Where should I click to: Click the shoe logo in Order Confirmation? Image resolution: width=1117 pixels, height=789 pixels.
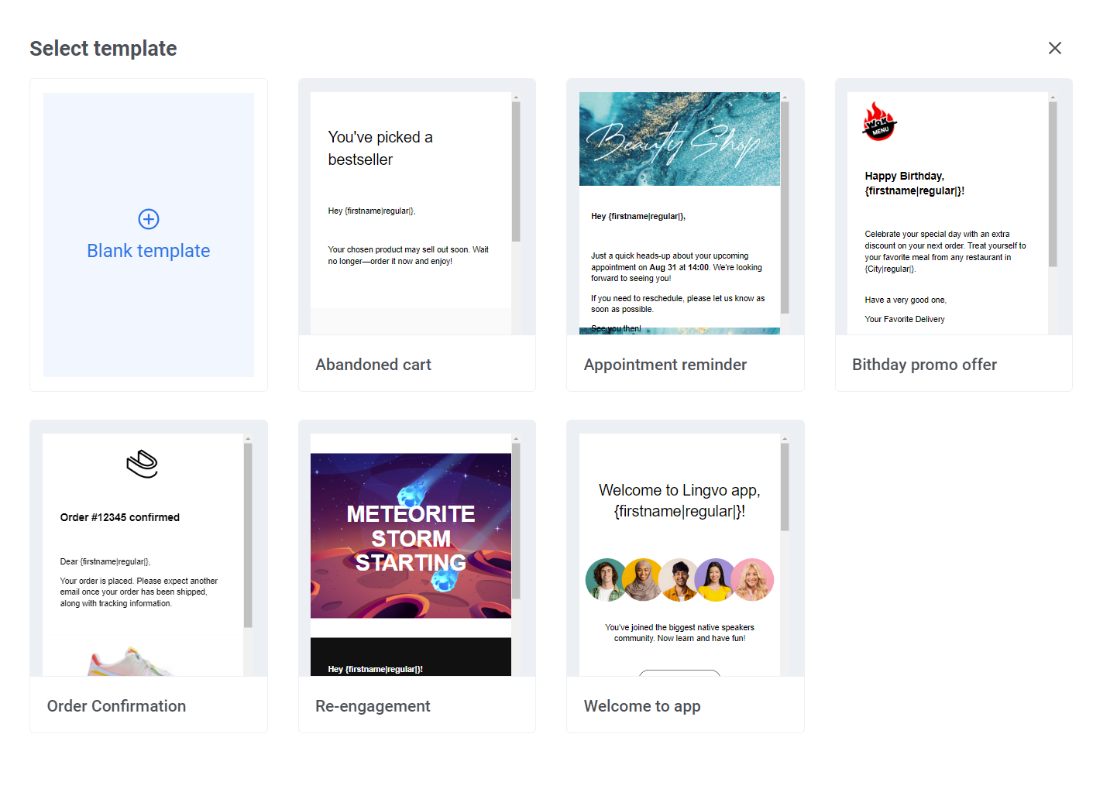143,465
